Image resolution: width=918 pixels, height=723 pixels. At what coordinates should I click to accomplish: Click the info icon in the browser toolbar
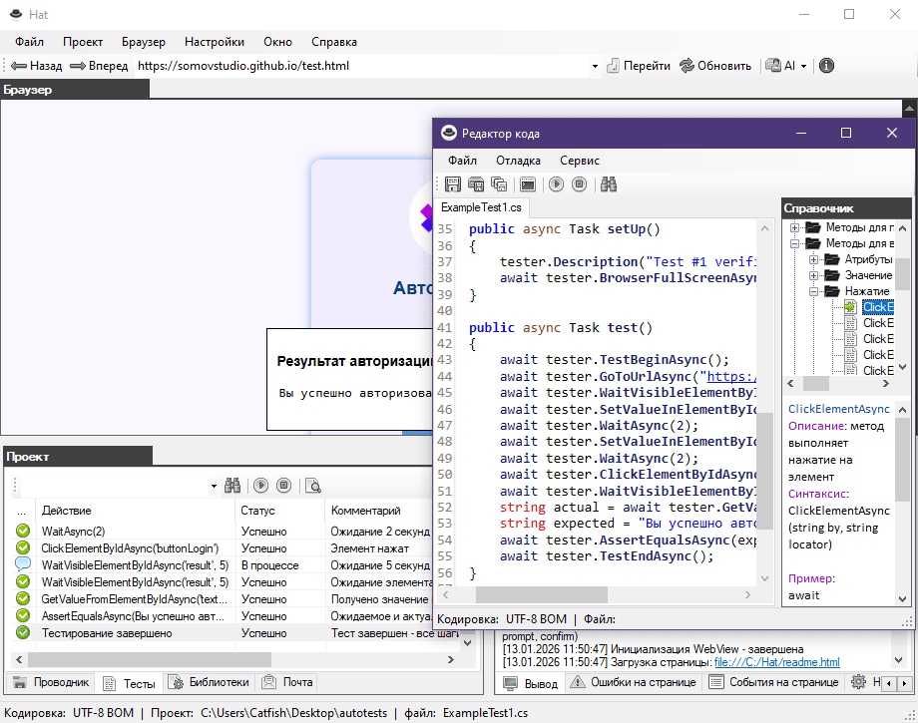pyautogui.click(x=826, y=66)
